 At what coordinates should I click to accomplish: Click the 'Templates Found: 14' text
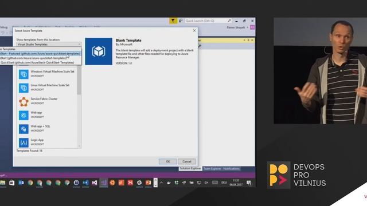click(x=29, y=151)
